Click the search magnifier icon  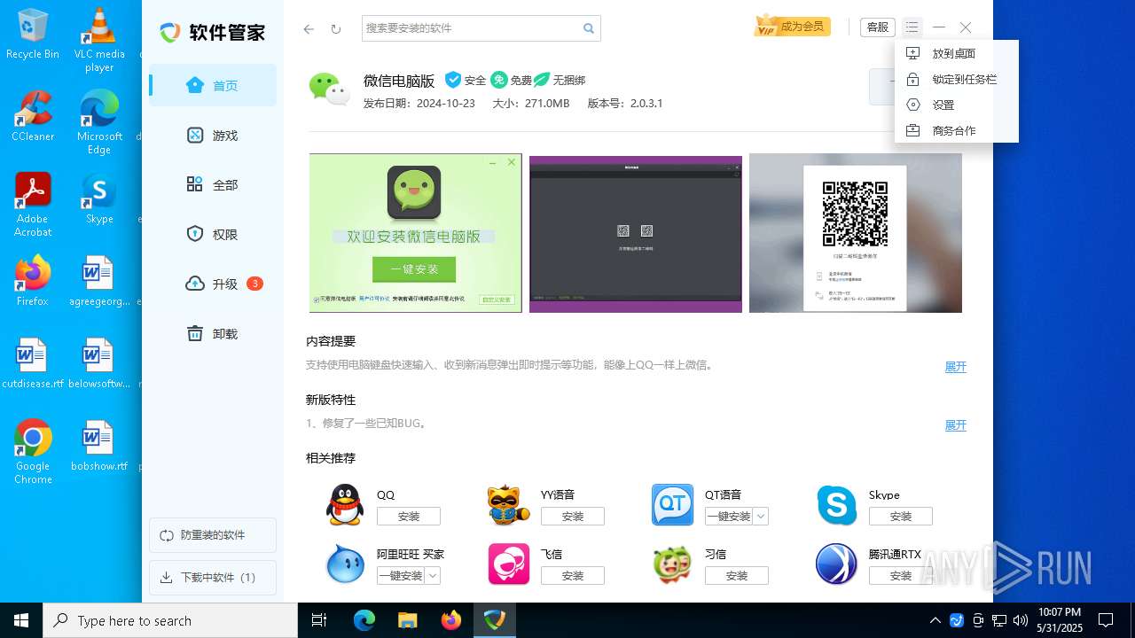pos(589,28)
